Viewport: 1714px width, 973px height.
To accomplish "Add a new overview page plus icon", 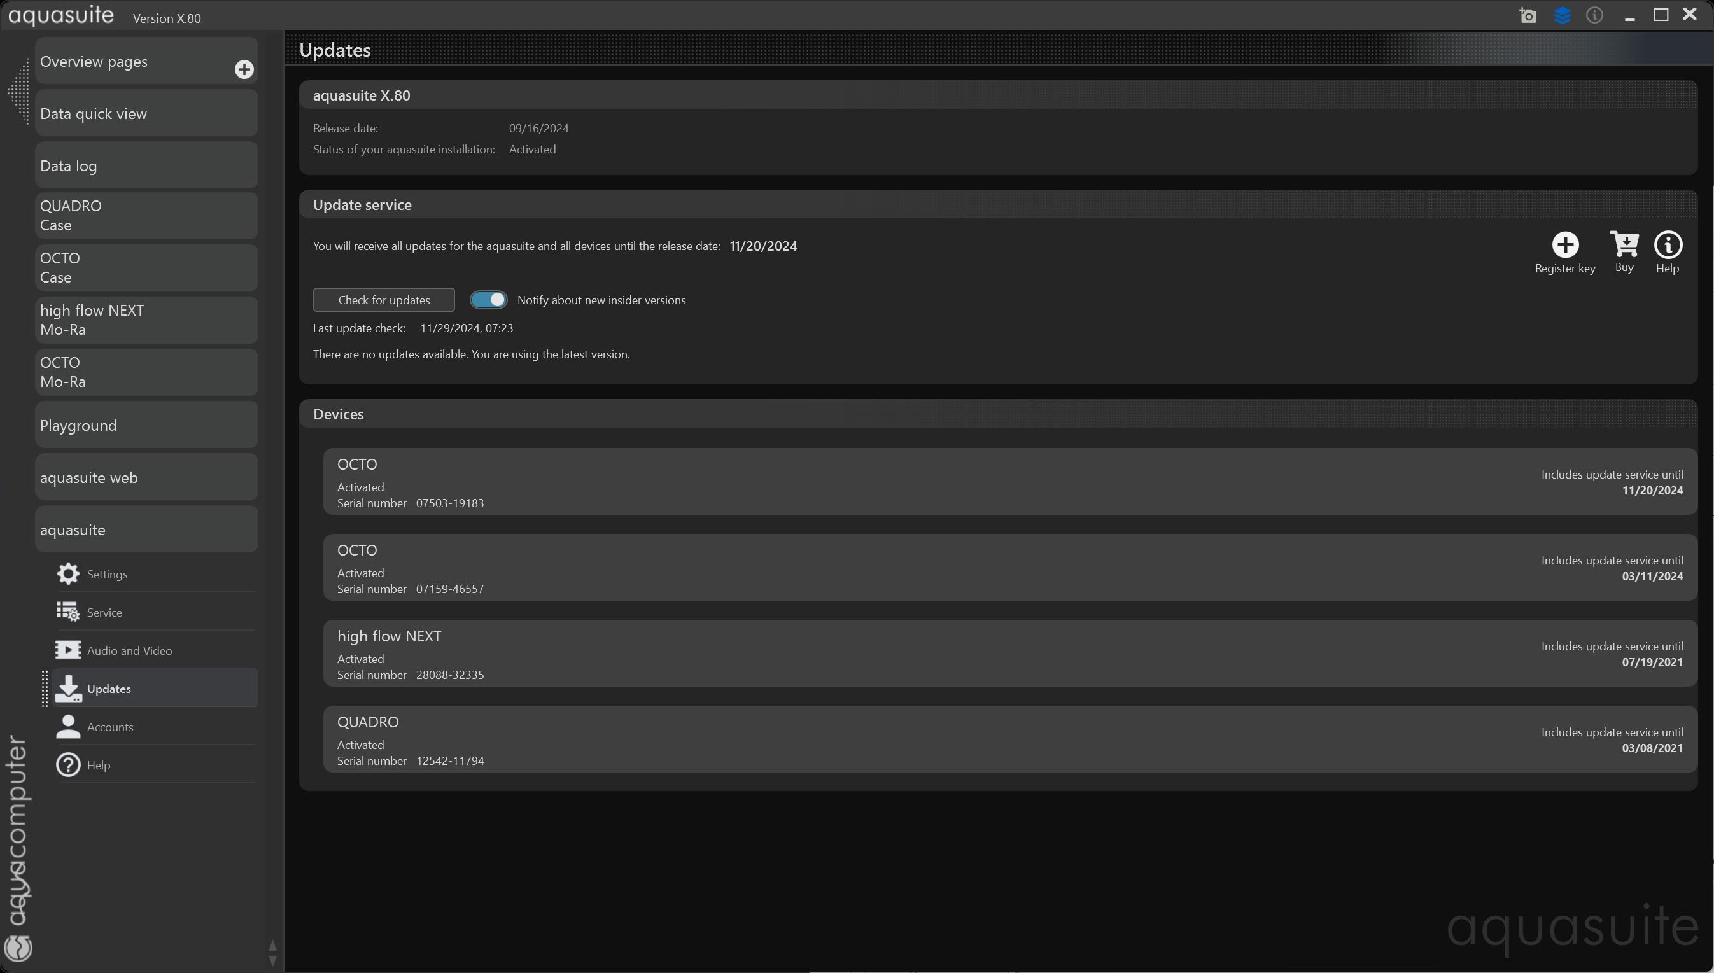I will tap(244, 69).
